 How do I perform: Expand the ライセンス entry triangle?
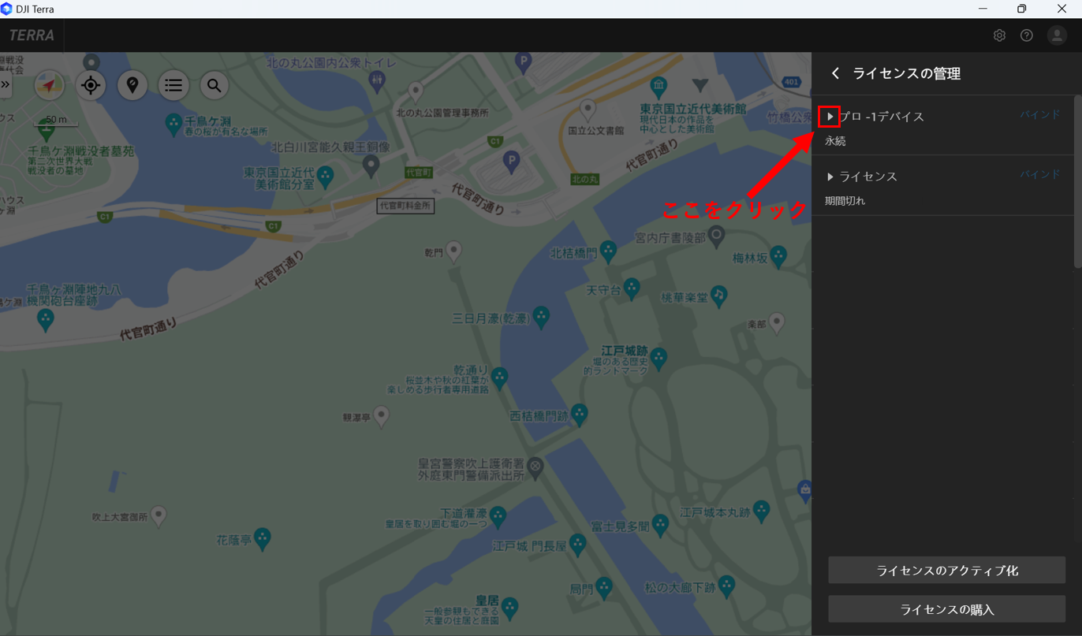point(830,177)
